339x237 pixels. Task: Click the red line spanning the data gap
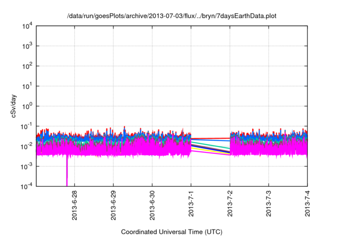210,138
